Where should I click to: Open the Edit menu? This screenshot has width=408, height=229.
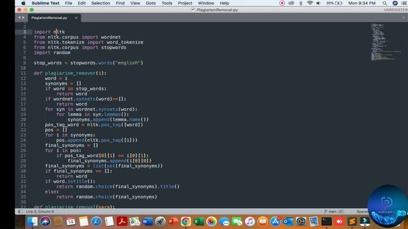coord(82,3)
